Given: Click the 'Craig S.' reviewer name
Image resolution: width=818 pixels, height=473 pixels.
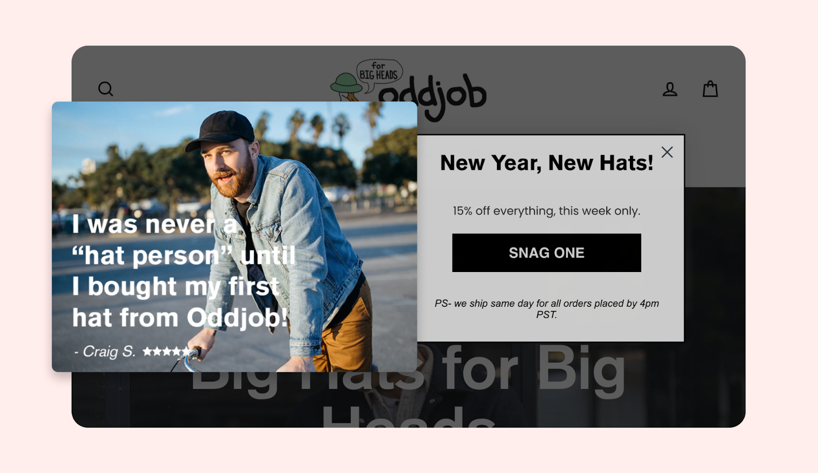Looking at the screenshot, I should (109, 351).
